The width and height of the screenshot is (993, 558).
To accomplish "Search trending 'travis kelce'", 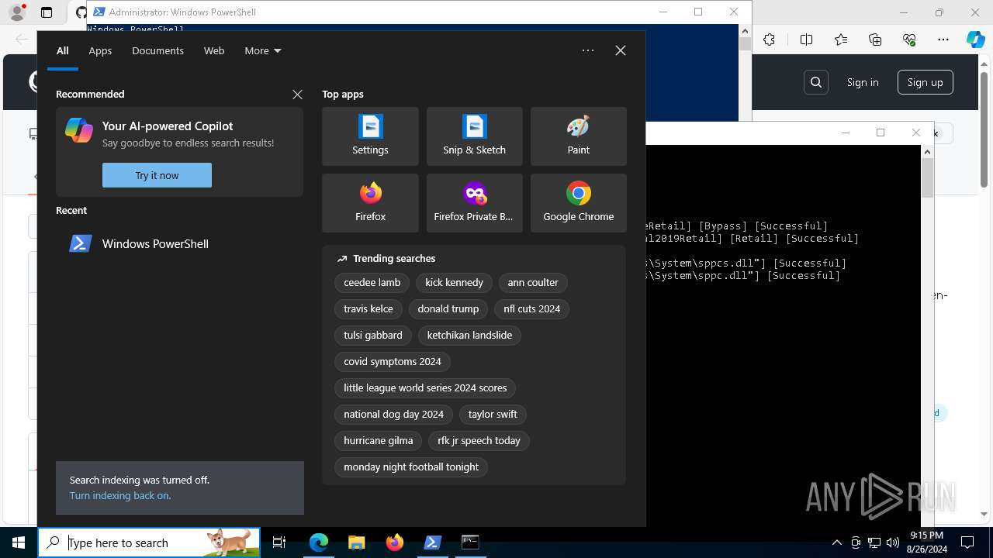I will [368, 309].
